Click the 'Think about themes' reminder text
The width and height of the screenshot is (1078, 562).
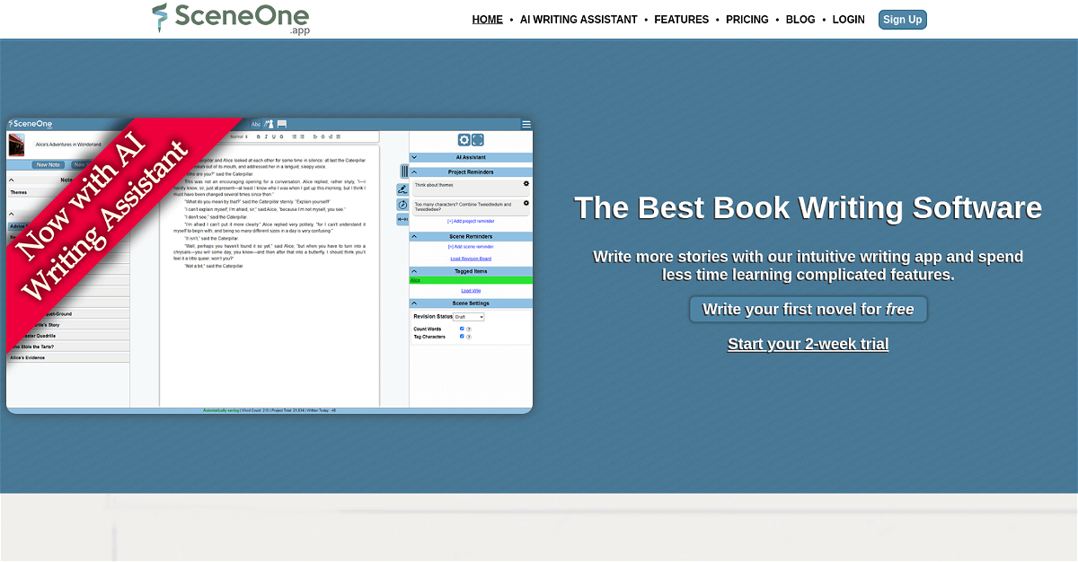coord(434,185)
